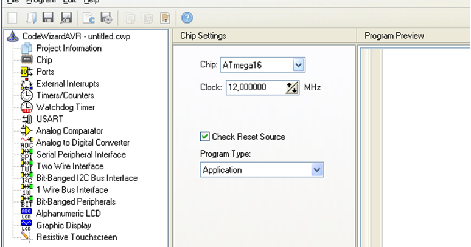Open Analog to Digital Converter settings

tap(83, 143)
